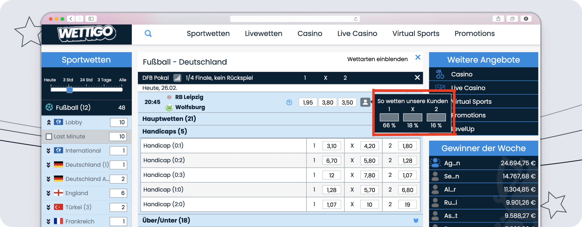582x227 pixels.
Task: Click the browser address bar
Action: pyautogui.click(x=295, y=19)
